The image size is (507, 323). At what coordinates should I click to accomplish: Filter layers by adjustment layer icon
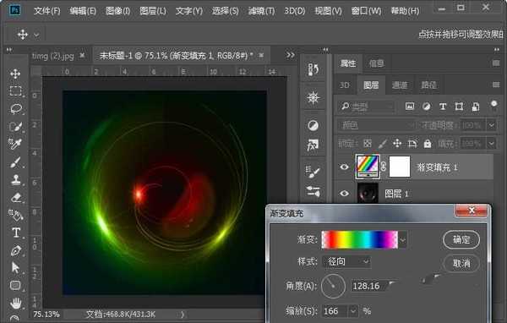pyautogui.click(x=426, y=107)
